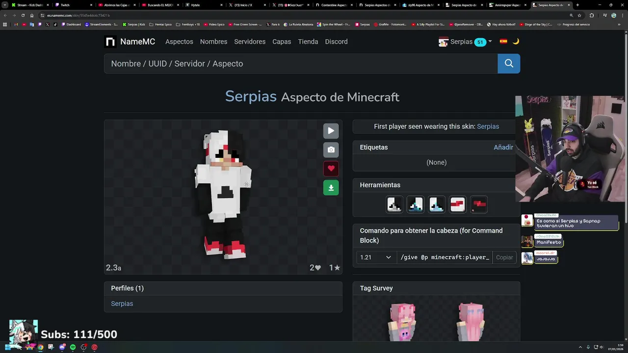The width and height of the screenshot is (628, 353).
Task: Click the Copiar button
Action: click(x=504, y=257)
